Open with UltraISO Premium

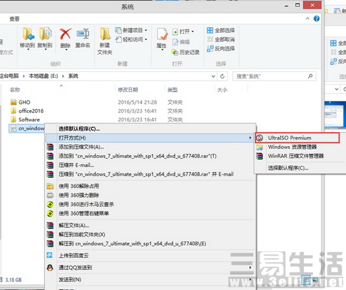[297, 138]
